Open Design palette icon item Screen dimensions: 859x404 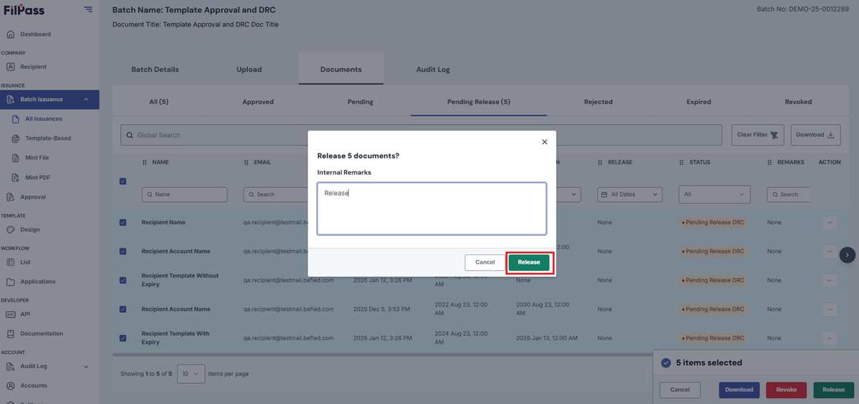click(11, 230)
